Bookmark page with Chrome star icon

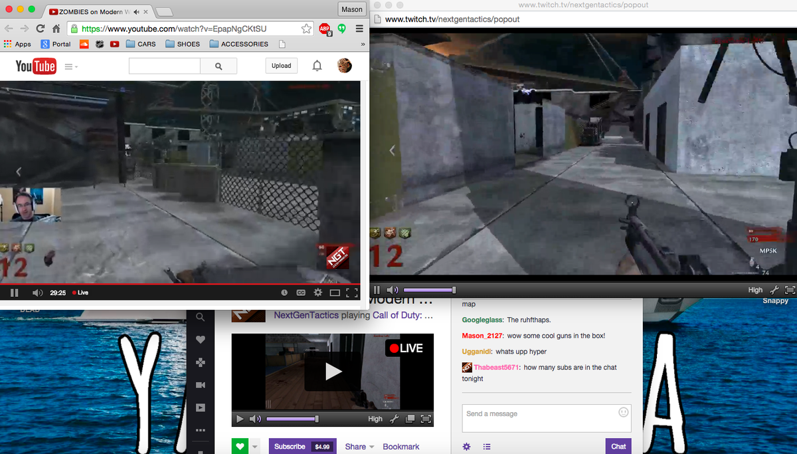pyautogui.click(x=306, y=29)
